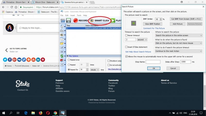Open Firefox from the taskbar
The width and height of the screenshot is (206, 116).
40,113
